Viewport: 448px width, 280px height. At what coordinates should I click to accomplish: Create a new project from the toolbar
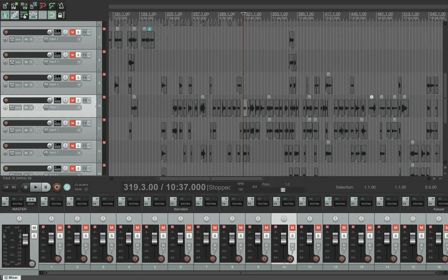coord(5,6)
